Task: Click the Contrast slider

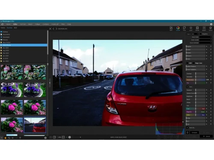Action: pos(196,74)
